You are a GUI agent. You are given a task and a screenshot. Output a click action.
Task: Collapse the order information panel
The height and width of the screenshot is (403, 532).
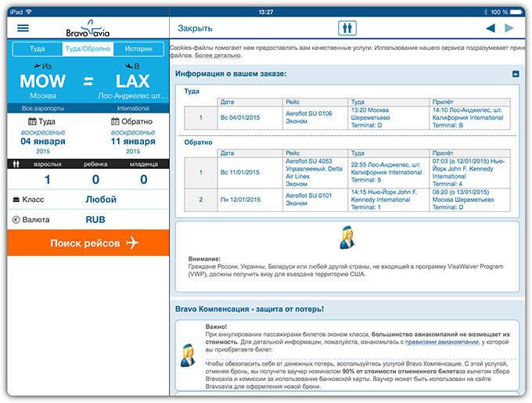point(516,74)
